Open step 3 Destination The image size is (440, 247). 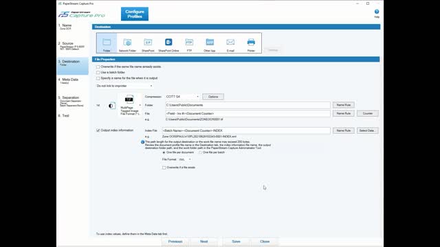coord(72,66)
